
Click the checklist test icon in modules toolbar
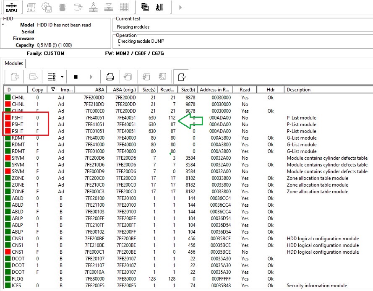[52, 77]
